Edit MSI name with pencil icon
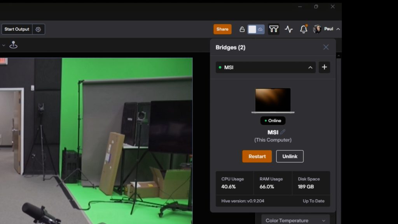Viewport: 398px width, 224px height. click(x=283, y=131)
